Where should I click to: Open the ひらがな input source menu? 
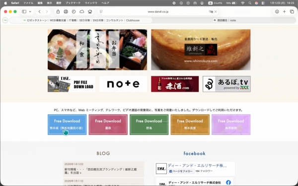click(216, 3)
